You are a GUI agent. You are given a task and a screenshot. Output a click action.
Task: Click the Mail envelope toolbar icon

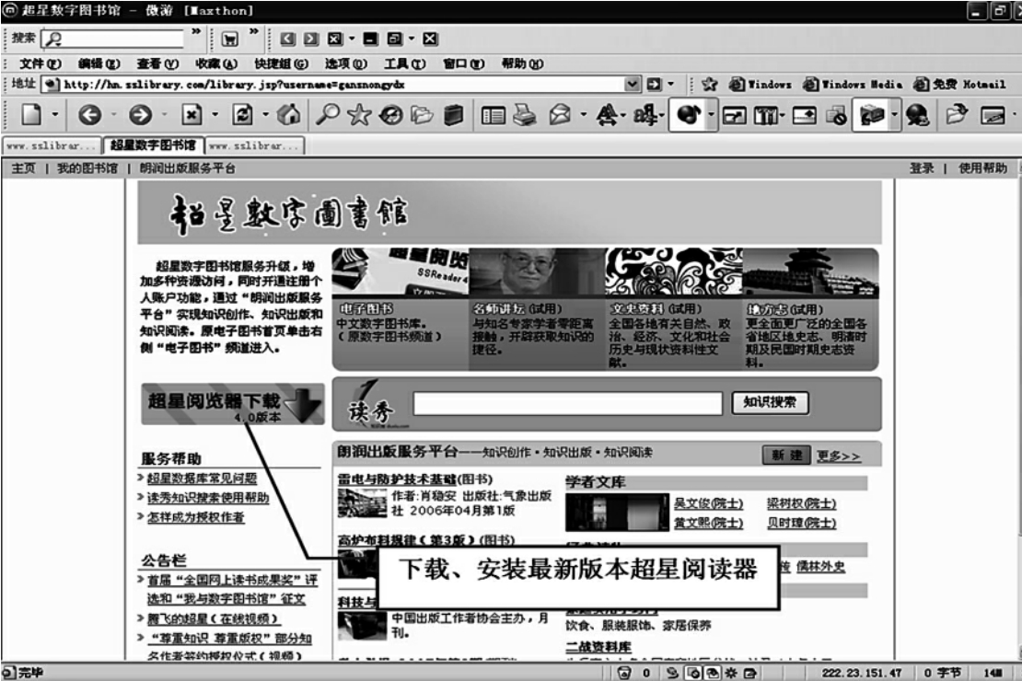click(x=560, y=115)
